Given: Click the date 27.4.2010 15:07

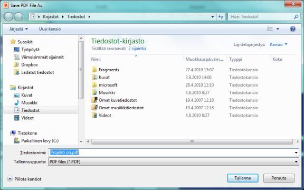Looking at the screenshot, I should coord(199,70).
